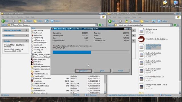Open Help menu in UA Grand Release window

click(x=140, y=17)
